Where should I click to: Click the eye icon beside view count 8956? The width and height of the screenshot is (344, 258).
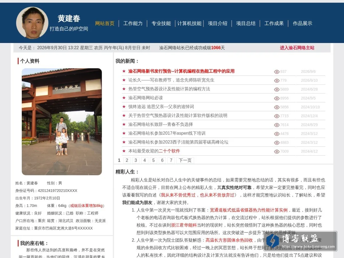[x=277, y=99]
